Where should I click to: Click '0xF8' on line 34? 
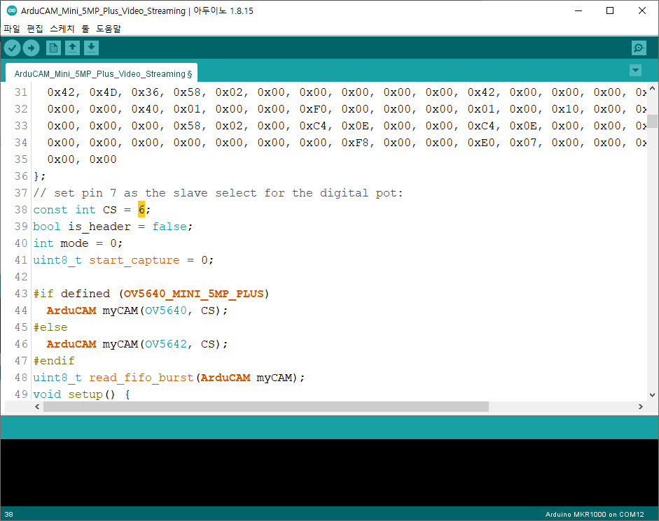click(x=355, y=143)
